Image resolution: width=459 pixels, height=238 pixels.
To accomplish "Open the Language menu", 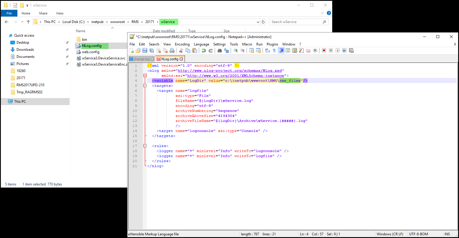I will point(201,44).
